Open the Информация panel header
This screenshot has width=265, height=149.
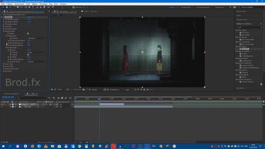point(241,11)
